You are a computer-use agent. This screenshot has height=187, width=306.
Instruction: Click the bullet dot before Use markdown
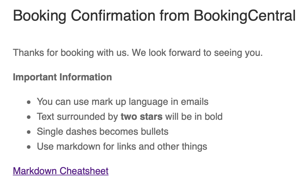[29, 147]
